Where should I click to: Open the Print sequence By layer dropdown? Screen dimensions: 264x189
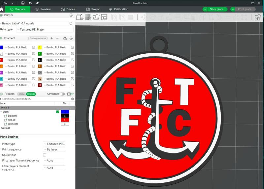[x=54, y=149]
